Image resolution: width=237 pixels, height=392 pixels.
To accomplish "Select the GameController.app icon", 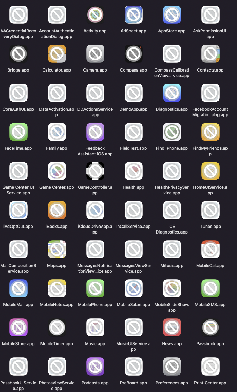I will pos(95,171).
